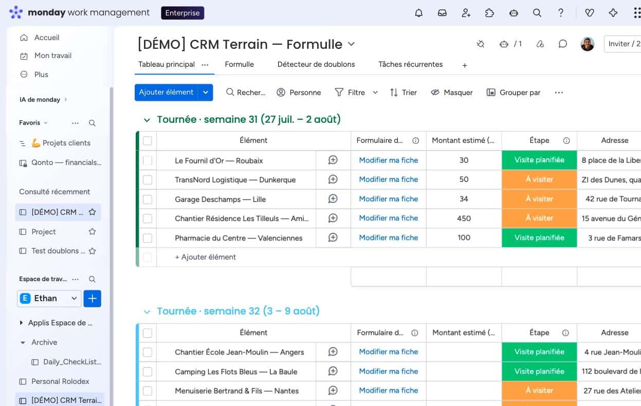Viewport: 641px width, 406px height.
Task: Check the Garage Deschamps row checkbox
Action: tap(148, 199)
